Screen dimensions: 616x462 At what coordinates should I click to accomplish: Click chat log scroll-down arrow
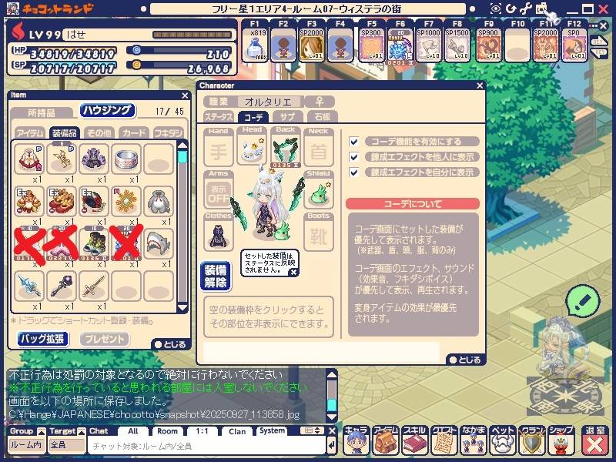332,417
